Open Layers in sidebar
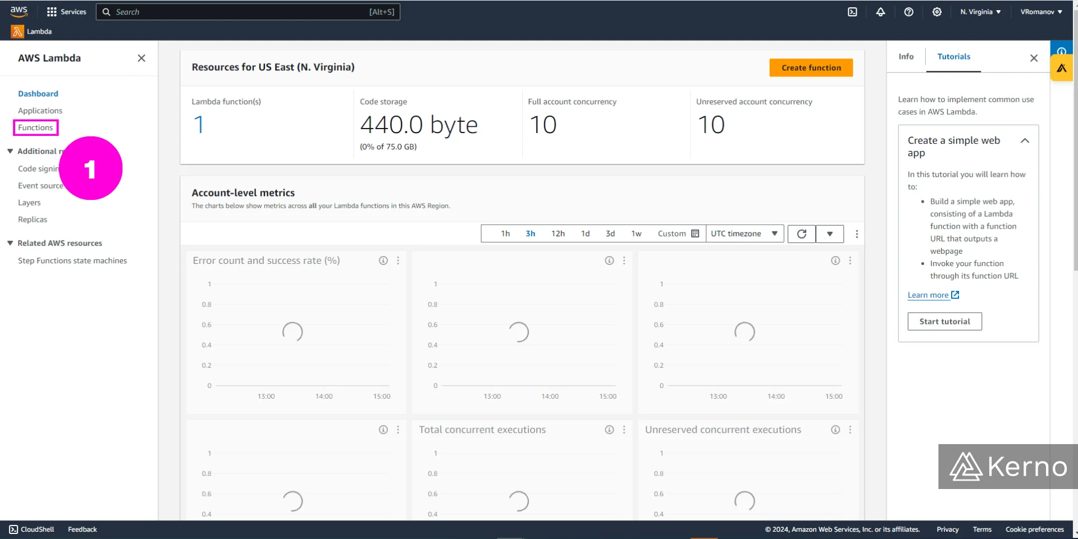 pos(29,203)
